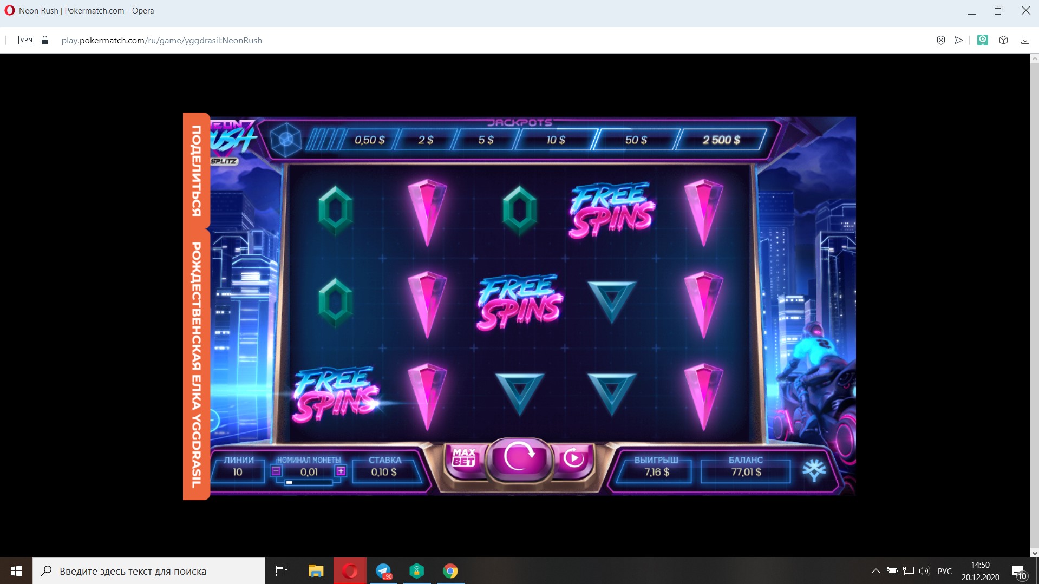The width and height of the screenshot is (1039, 584).
Task: Select the 5 $ jackpot tier
Action: (x=486, y=140)
